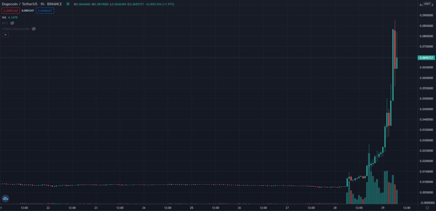436x211 pixels.
Task: Click the 1h interval label in the title
Action: coord(42,4)
